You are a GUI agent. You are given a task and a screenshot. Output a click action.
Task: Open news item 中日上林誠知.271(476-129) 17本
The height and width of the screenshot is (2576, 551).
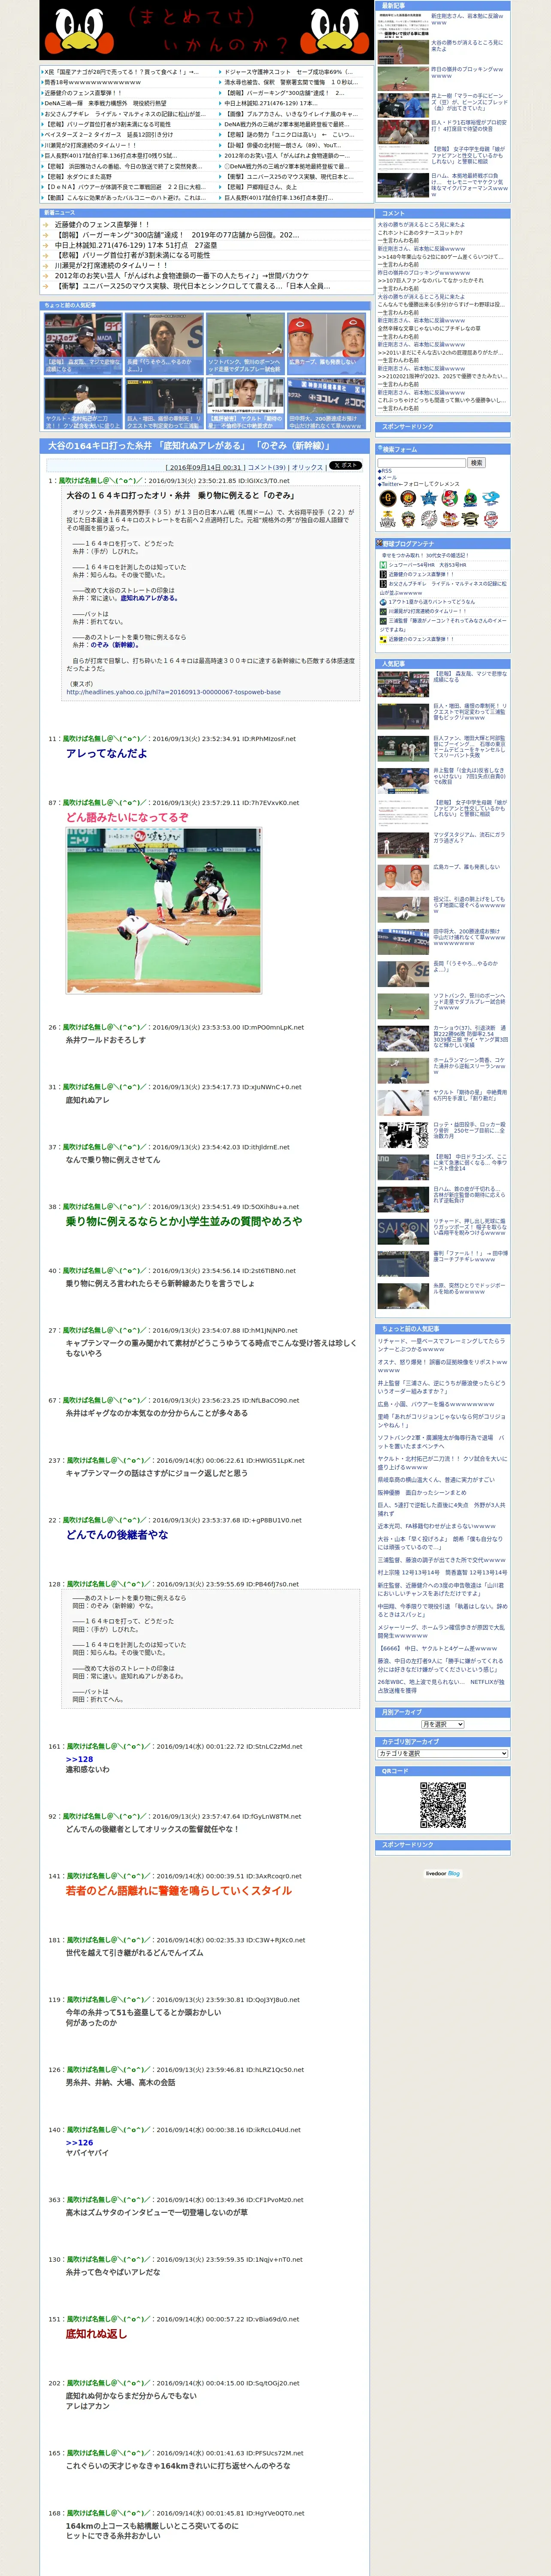(x=136, y=245)
